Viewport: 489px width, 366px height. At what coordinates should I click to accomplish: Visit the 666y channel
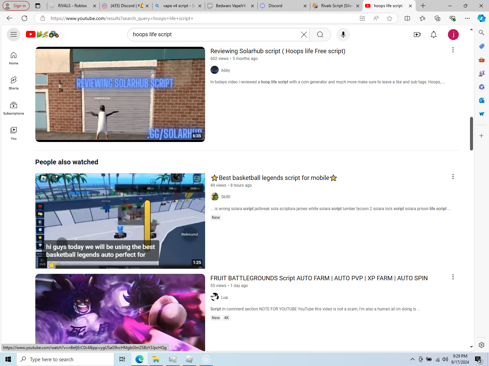click(x=225, y=70)
